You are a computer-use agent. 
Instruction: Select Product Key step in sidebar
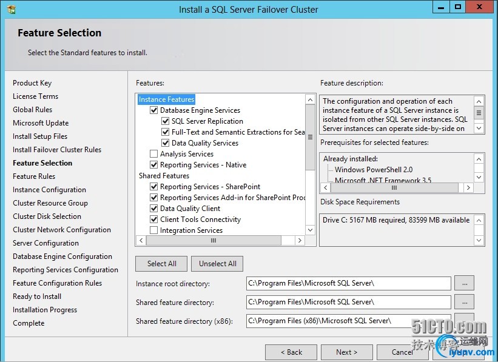pos(32,83)
